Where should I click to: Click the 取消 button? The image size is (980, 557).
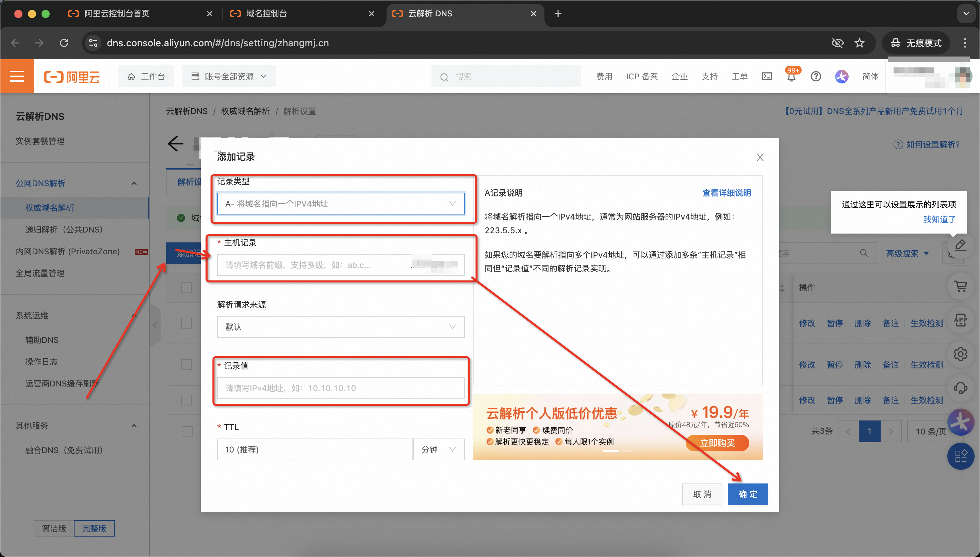tap(702, 494)
